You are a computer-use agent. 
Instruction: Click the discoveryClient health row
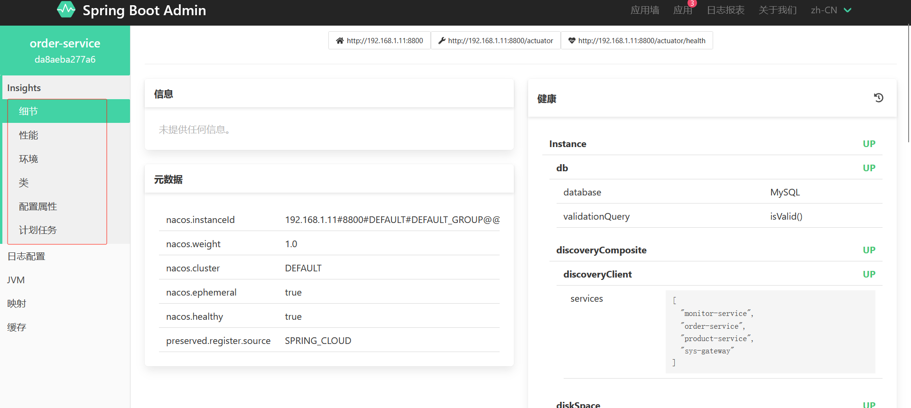pos(719,274)
